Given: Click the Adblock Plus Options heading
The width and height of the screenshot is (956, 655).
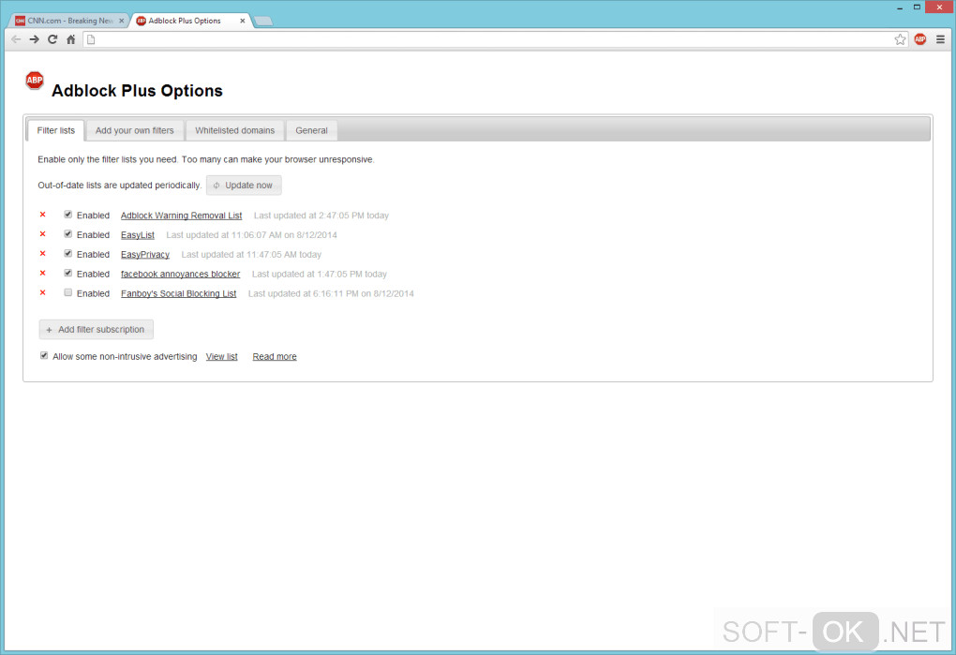Looking at the screenshot, I should (137, 91).
